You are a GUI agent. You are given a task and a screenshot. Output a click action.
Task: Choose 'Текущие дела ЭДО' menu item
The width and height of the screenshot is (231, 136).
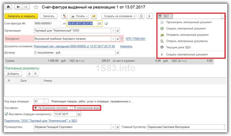click(178, 47)
